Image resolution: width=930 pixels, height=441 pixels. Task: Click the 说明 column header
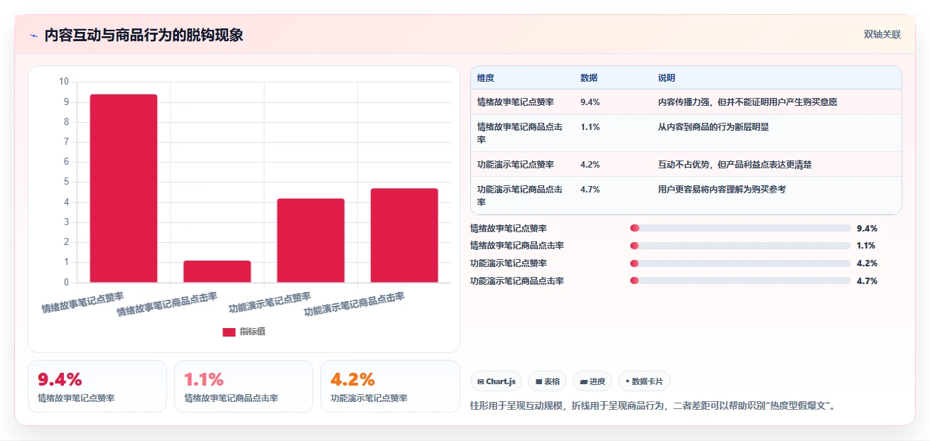coord(666,78)
